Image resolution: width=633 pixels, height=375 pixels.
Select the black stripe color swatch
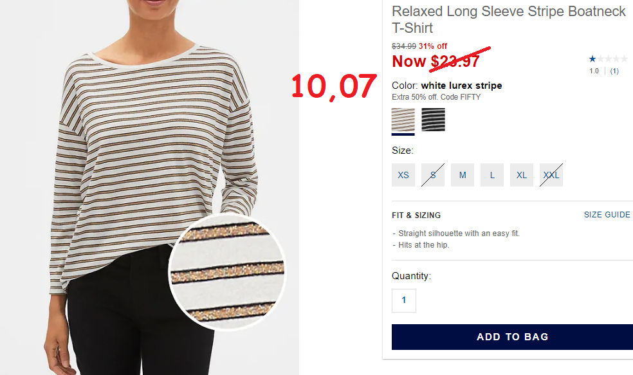[x=433, y=120]
